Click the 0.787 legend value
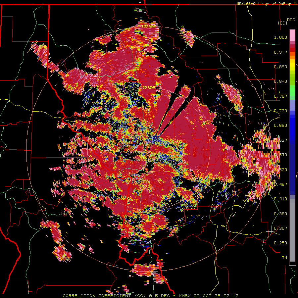Screen dimensions: 298x298 [x=280, y=96]
